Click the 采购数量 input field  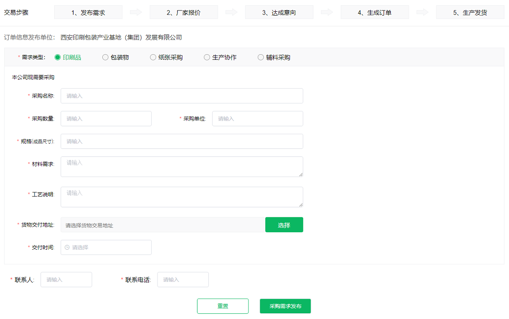106,118
